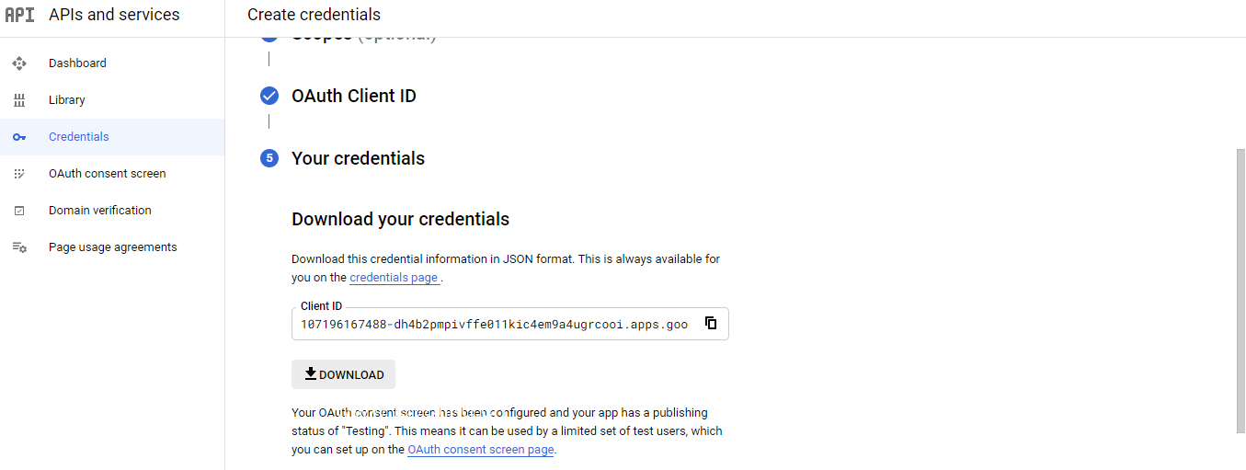This screenshot has height=470, width=1246.
Task: Click the Page usage agreements icon
Action: (x=19, y=247)
